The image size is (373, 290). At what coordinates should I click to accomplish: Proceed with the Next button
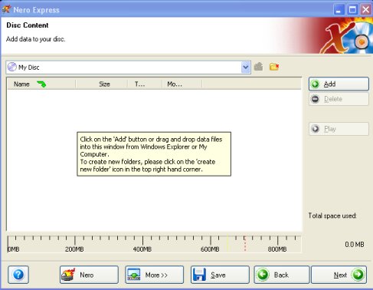[x=339, y=275]
